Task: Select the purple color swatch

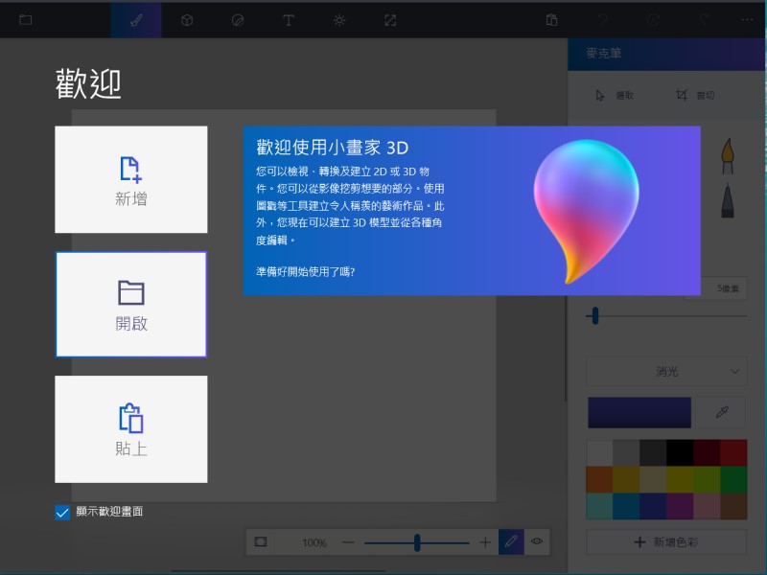Action: pyautogui.click(x=680, y=506)
